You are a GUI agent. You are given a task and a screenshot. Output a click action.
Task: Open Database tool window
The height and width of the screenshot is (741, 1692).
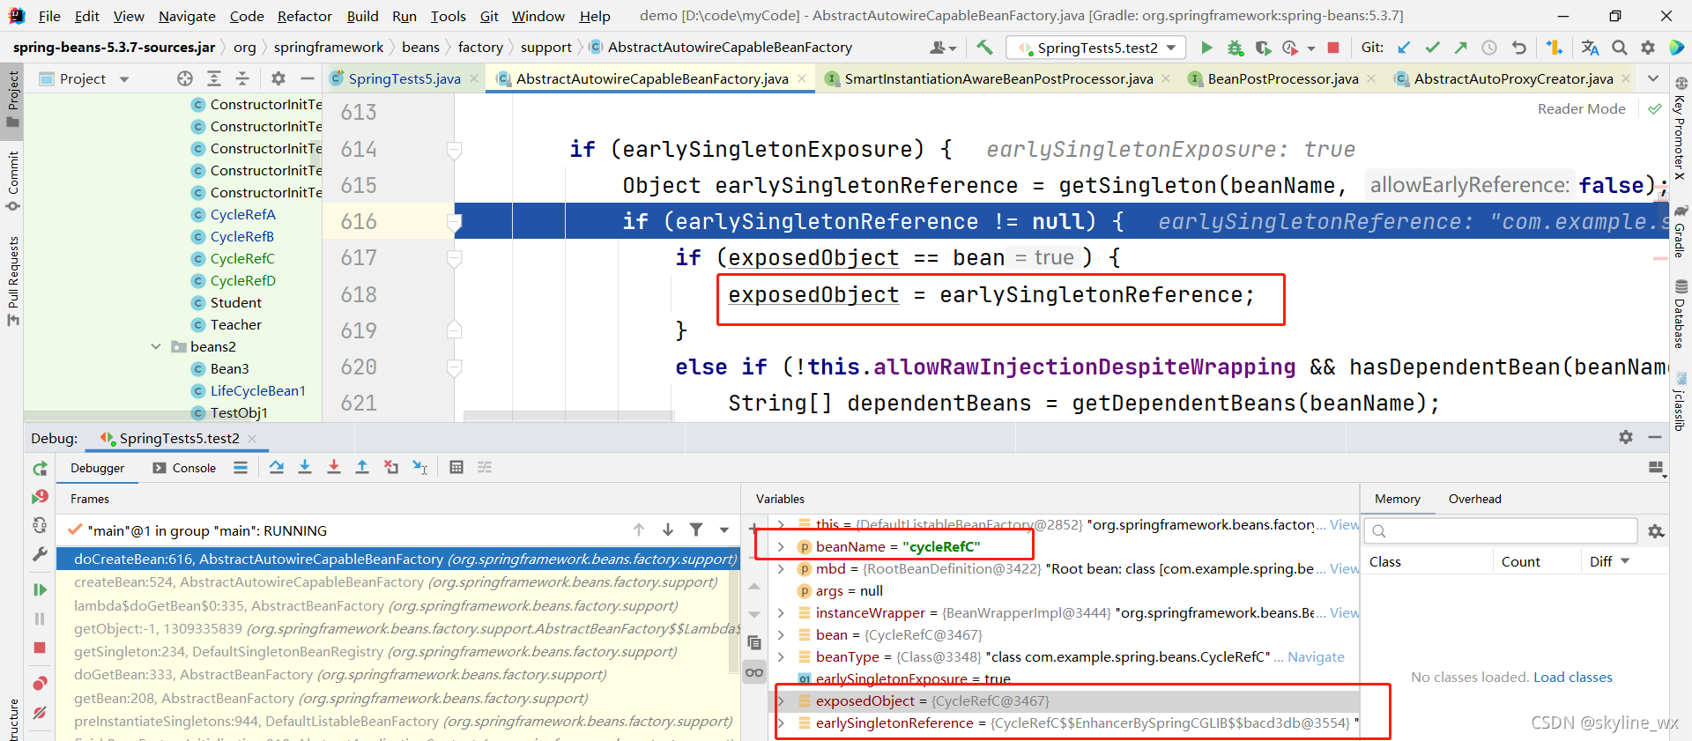(1681, 313)
